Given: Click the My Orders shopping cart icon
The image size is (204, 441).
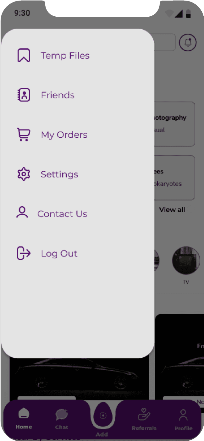Looking at the screenshot, I should point(24,135).
